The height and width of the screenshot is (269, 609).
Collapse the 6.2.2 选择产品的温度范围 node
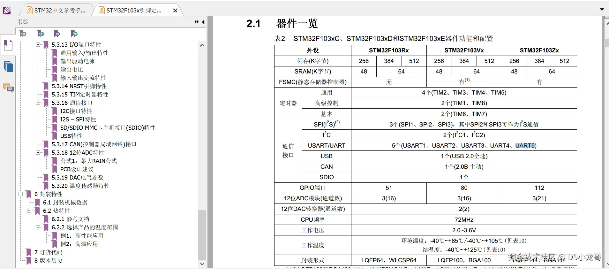point(38,227)
